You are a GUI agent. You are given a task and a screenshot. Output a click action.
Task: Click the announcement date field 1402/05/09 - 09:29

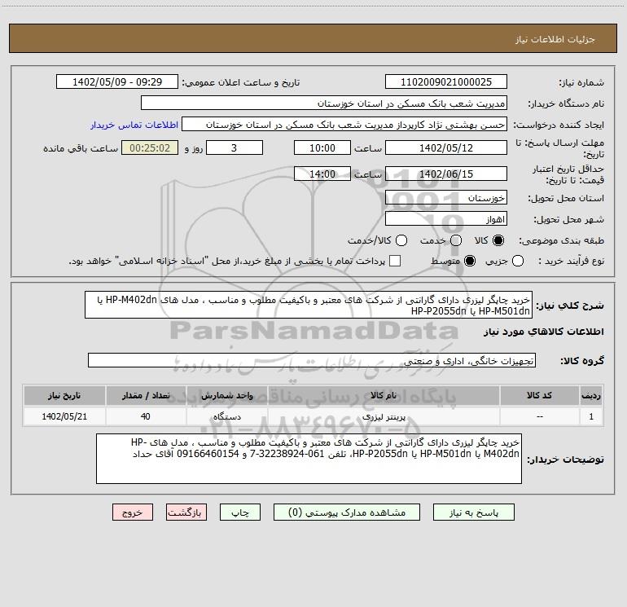[x=117, y=82]
